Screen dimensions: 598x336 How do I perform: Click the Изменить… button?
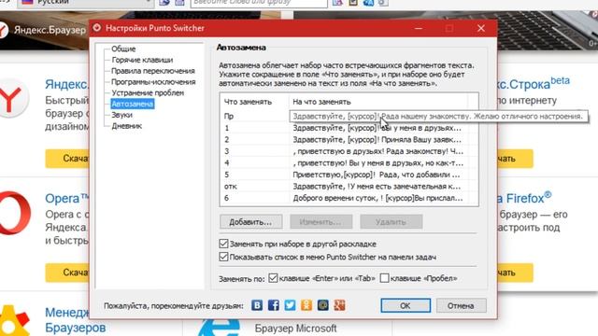[x=321, y=222]
